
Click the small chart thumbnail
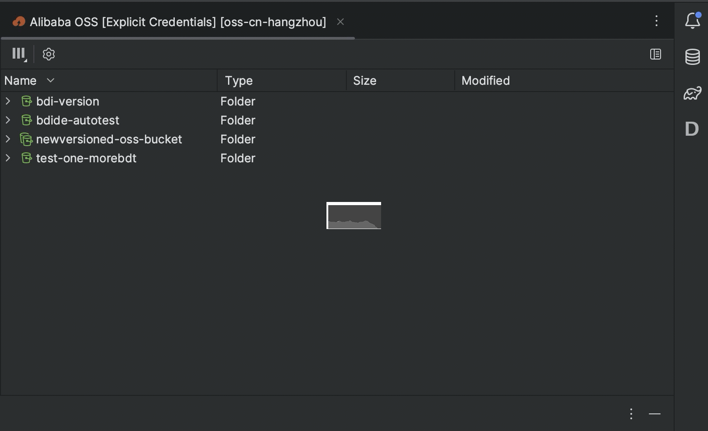pyautogui.click(x=354, y=216)
